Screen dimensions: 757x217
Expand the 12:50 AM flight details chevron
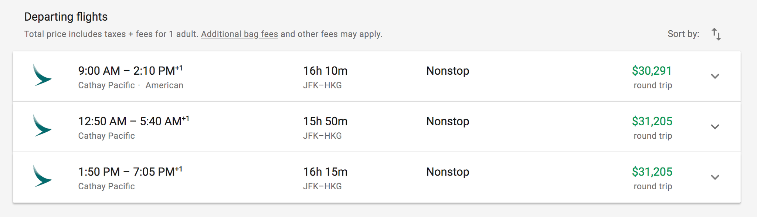[x=715, y=127]
